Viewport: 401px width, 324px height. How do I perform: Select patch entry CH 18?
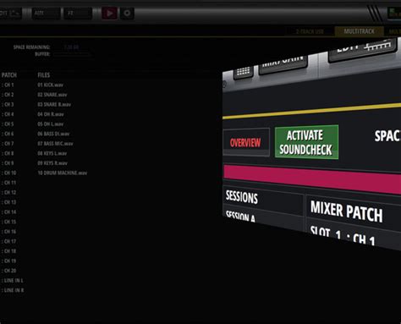coord(8,251)
